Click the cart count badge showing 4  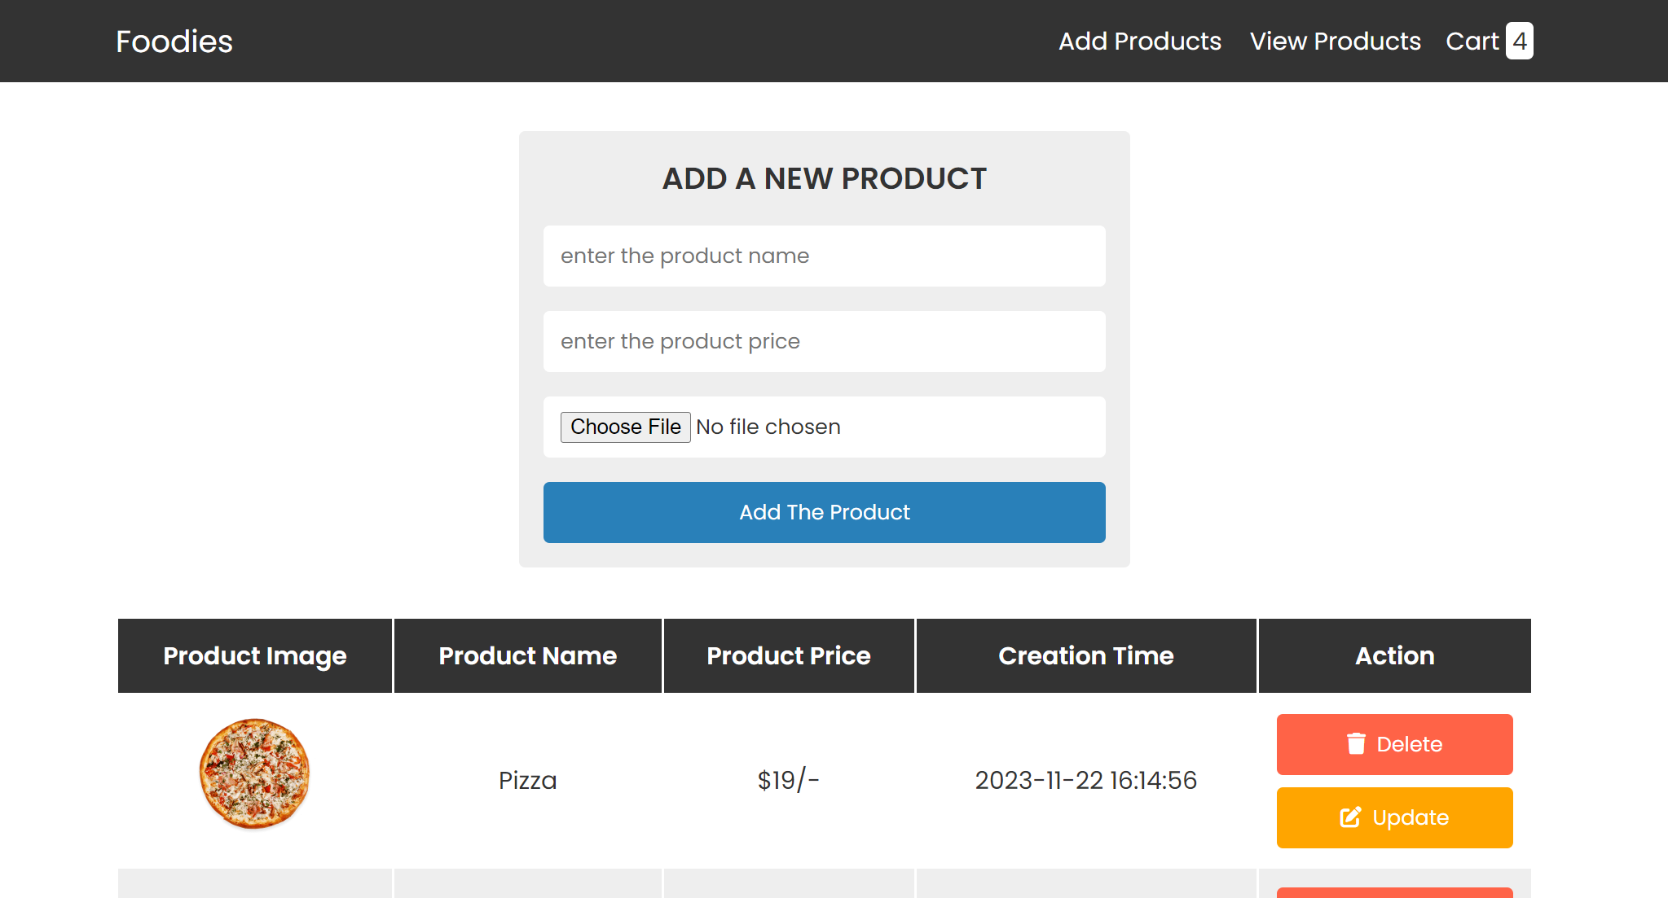tap(1519, 41)
